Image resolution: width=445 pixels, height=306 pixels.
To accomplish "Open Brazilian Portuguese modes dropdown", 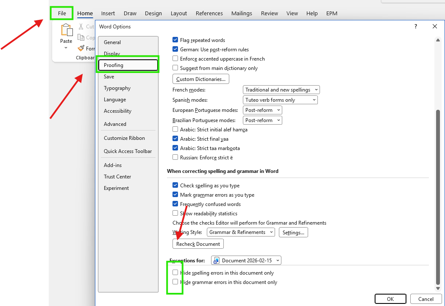I will tap(262, 120).
